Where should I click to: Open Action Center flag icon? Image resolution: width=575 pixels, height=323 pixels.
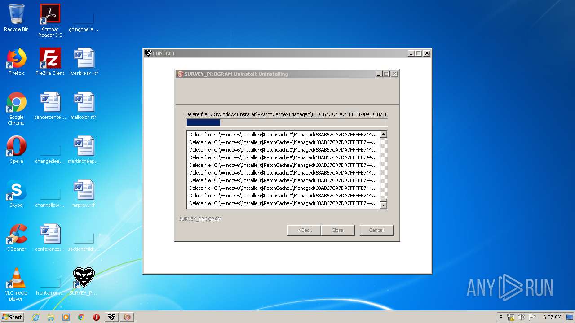[x=532, y=317]
